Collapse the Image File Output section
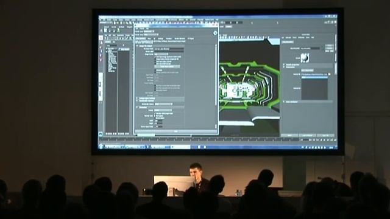 click(137, 46)
